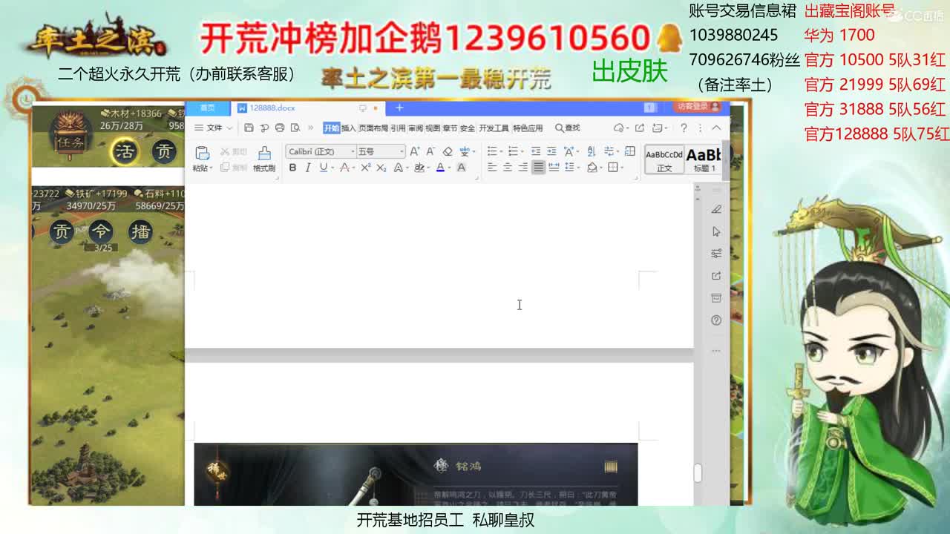The image size is (950, 534).
Task: Click the Save icon in quick toolbar
Action: click(x=249, y=128)
